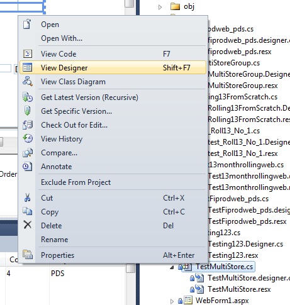290x305 pixels.
Task: Select TestMultiStore.resx tree item
Action: click(x=239, y=289)
